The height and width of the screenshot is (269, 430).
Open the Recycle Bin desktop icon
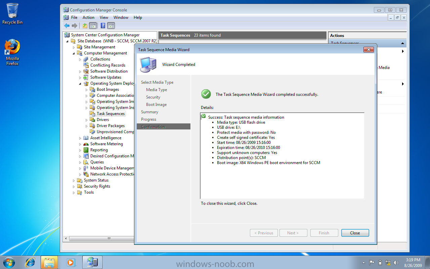click(12, 13)
